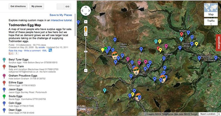Open Souta Eggs entry title

tap(15, 96)
